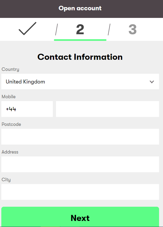The image size is (163, 227).
Task: Click the Postcode field label
Action: pos(11,124)
